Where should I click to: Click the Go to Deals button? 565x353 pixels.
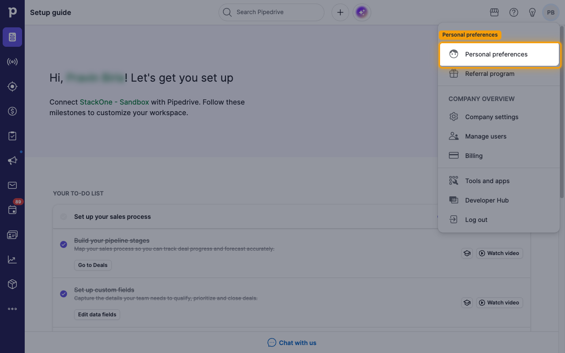coord(93,265)
